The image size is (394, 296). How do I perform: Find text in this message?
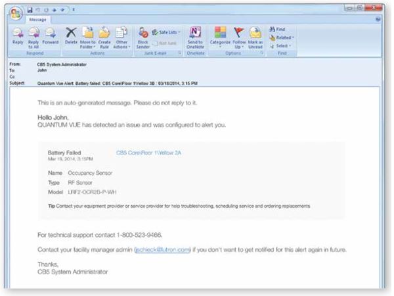[x=277, y=29]
